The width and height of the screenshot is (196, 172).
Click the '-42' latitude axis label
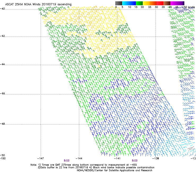[x=2, y=36]
